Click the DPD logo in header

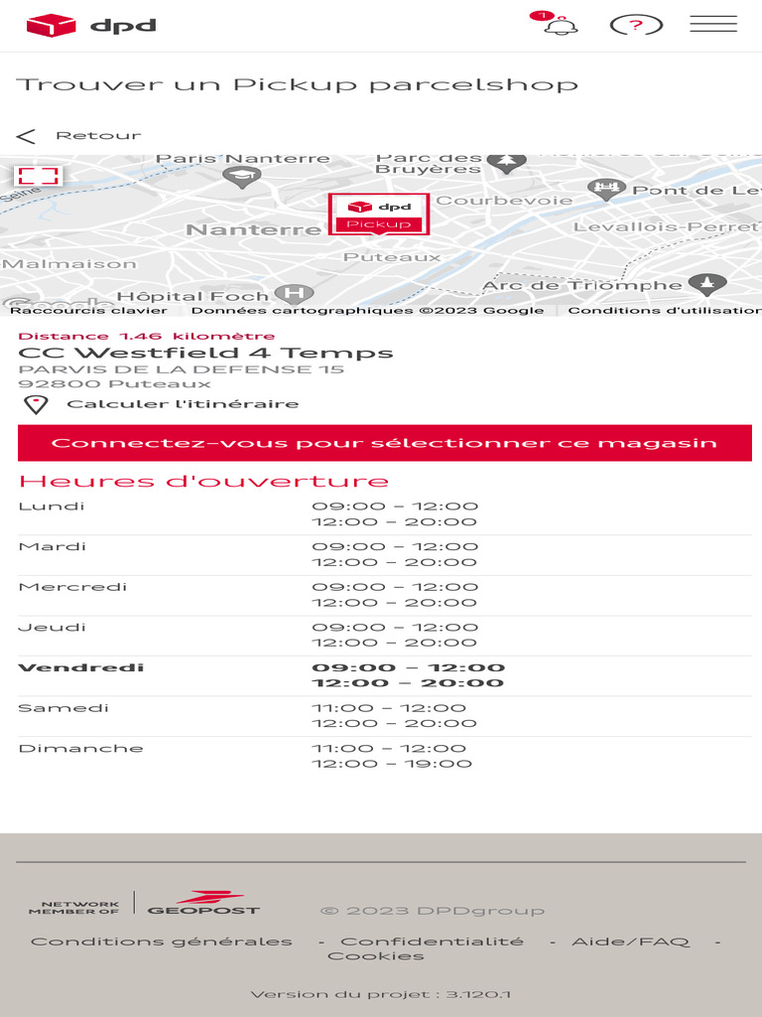coord(90,26)
